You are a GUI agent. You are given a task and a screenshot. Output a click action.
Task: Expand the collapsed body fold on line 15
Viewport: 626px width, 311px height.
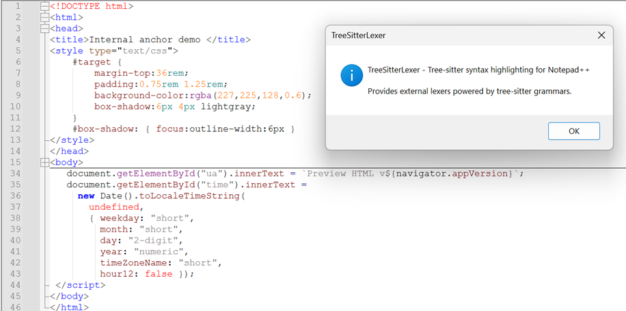click(44, 163)
